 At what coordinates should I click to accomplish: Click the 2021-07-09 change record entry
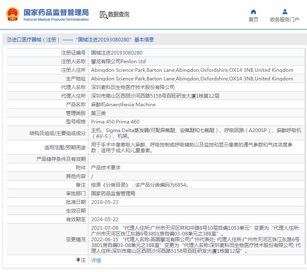[195, 231]
